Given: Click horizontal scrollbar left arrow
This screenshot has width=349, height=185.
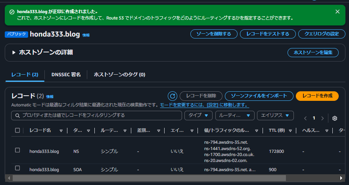Looking at the screenshot, I should pyautogui.click(x=9, y=178).
